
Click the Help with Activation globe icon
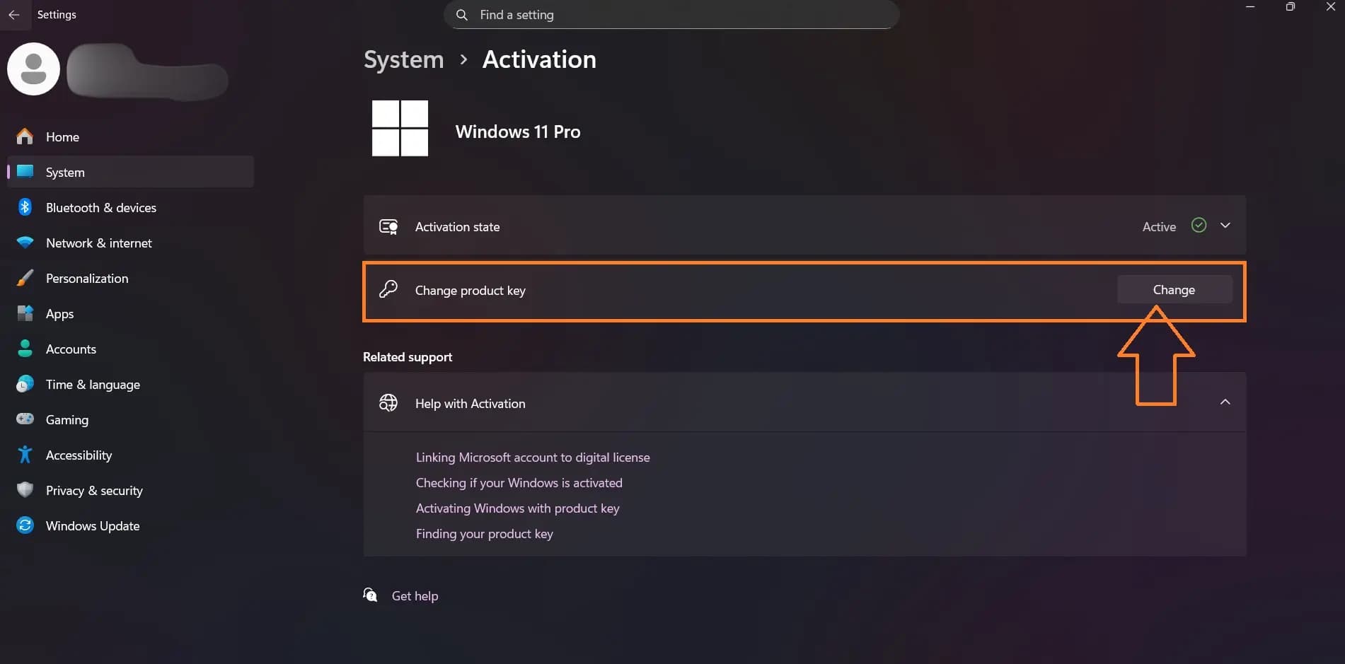coord(388,402)
